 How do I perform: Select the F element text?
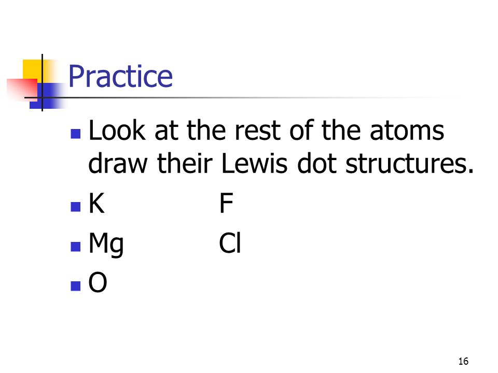point(227,203)
